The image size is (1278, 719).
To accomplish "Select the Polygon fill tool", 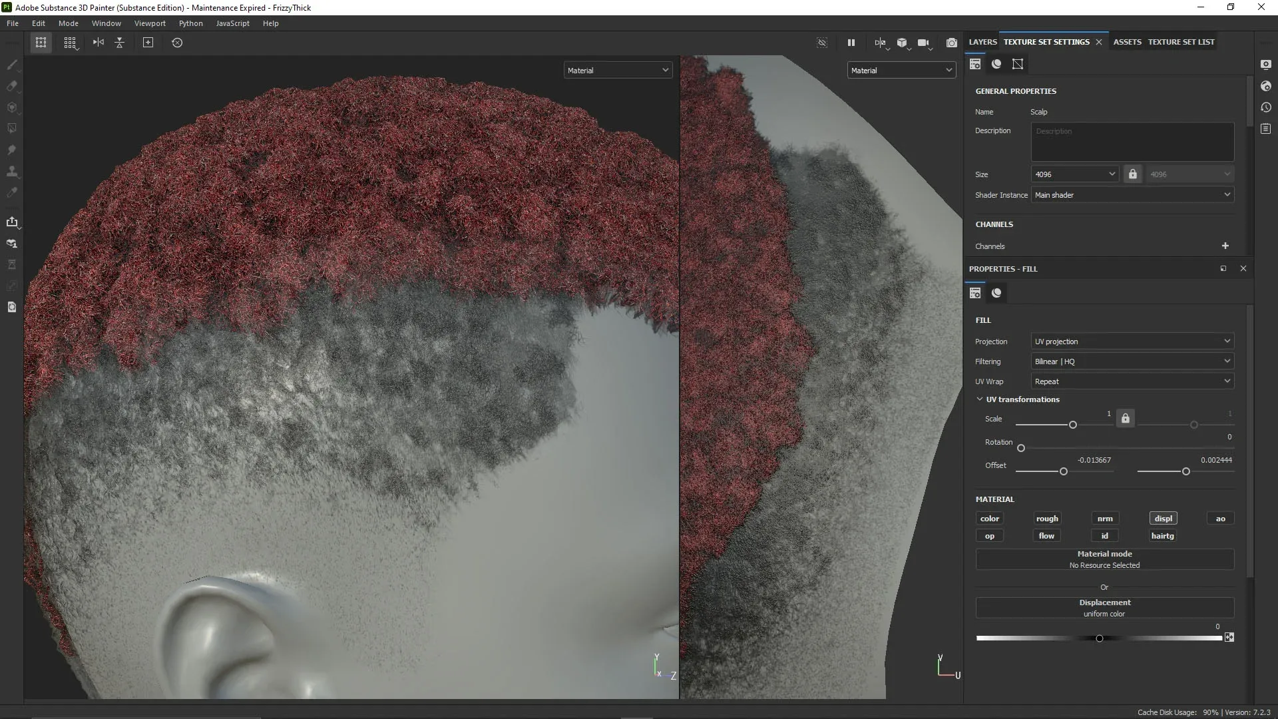I will 11,128.
